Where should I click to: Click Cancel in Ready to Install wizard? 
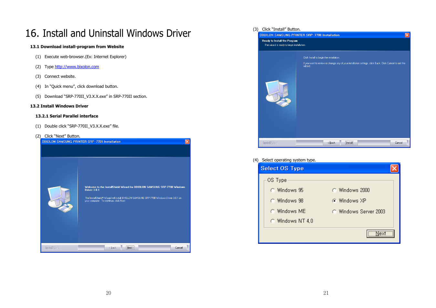(399, 143)
